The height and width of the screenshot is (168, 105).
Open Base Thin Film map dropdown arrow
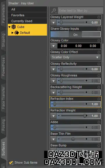(53, 139)
